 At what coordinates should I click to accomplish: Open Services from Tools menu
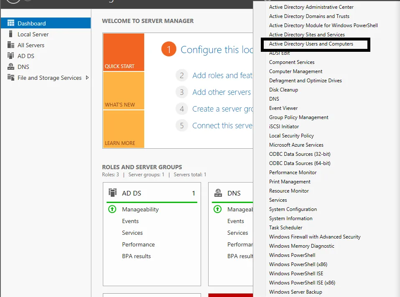pyautogui.click(x=278, y=200)
